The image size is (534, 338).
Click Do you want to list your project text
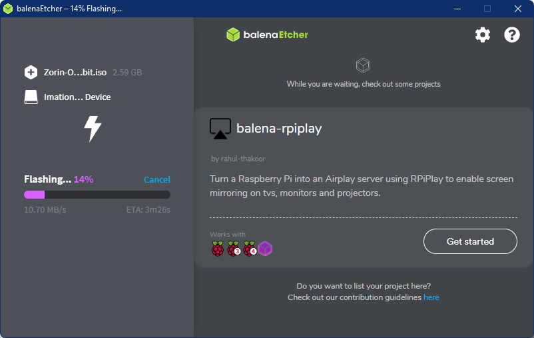coord(364,286)
